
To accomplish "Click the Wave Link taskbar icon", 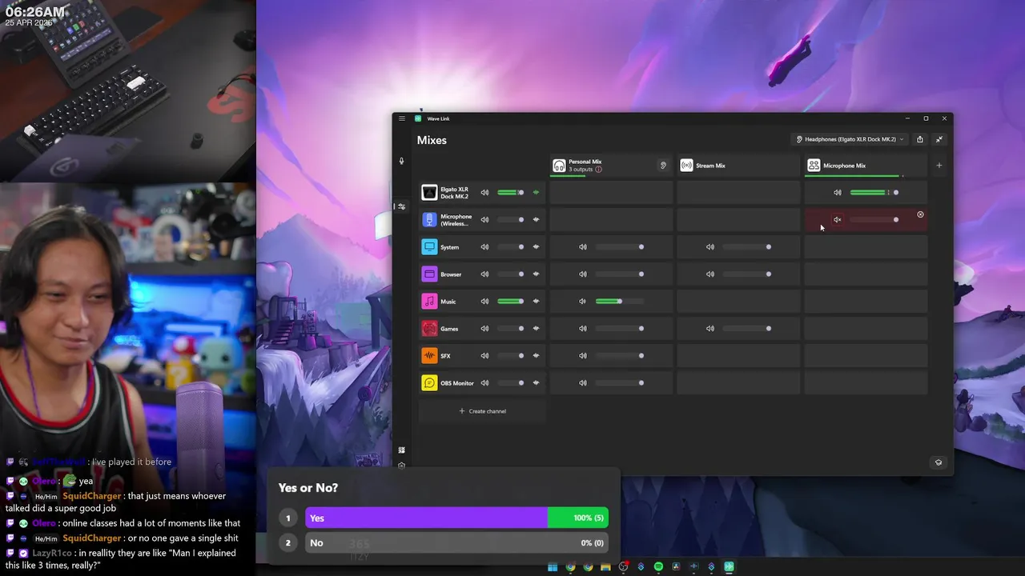I will (729, 567).
